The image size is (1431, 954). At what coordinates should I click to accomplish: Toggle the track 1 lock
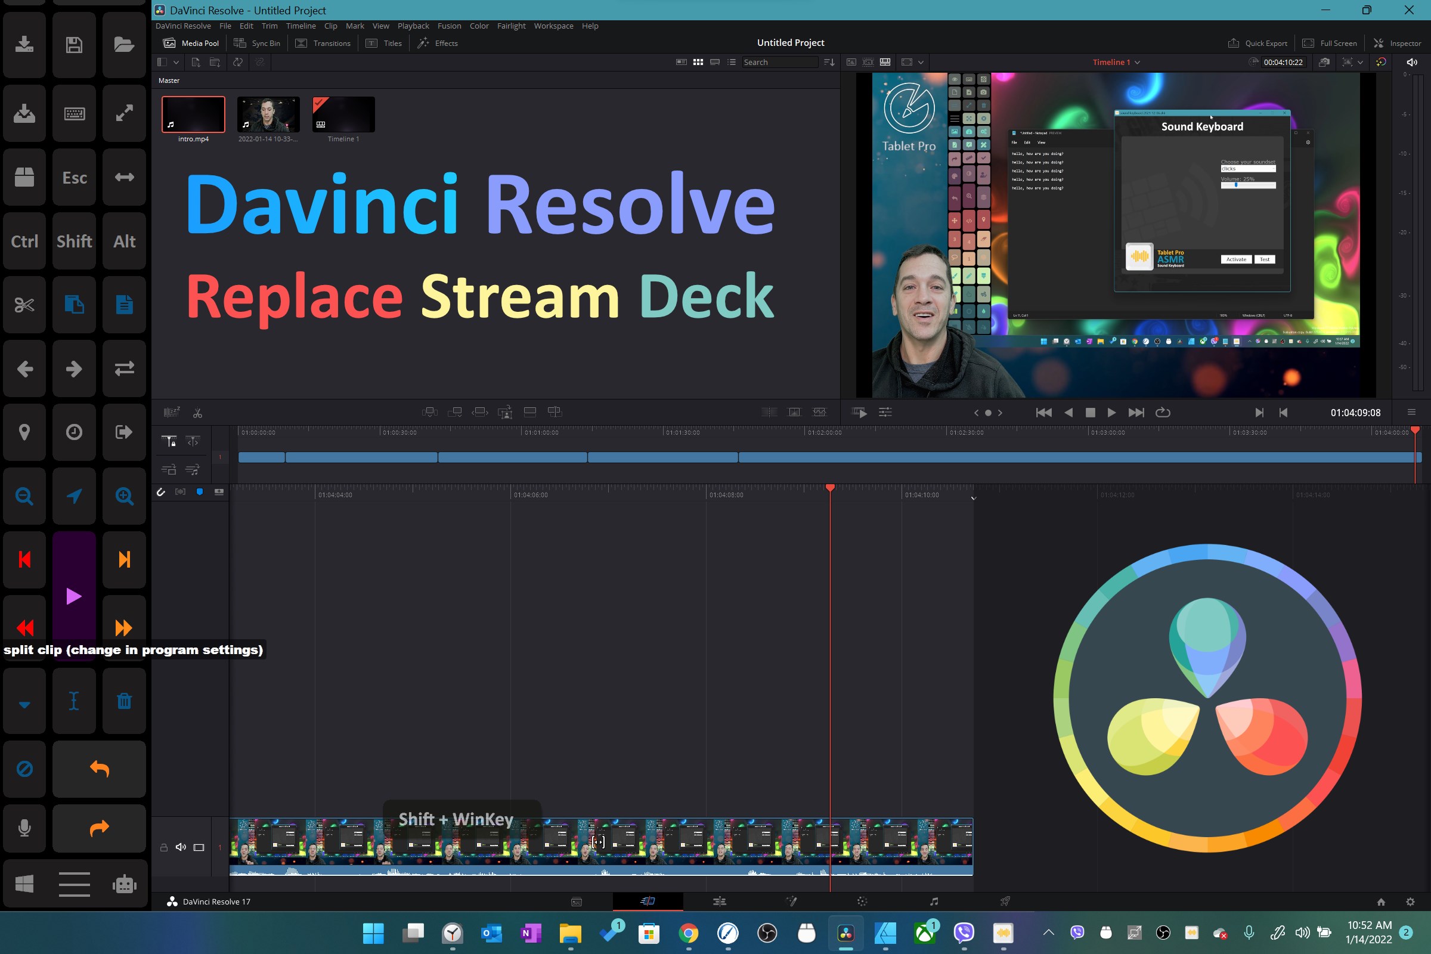pos(163,847)
